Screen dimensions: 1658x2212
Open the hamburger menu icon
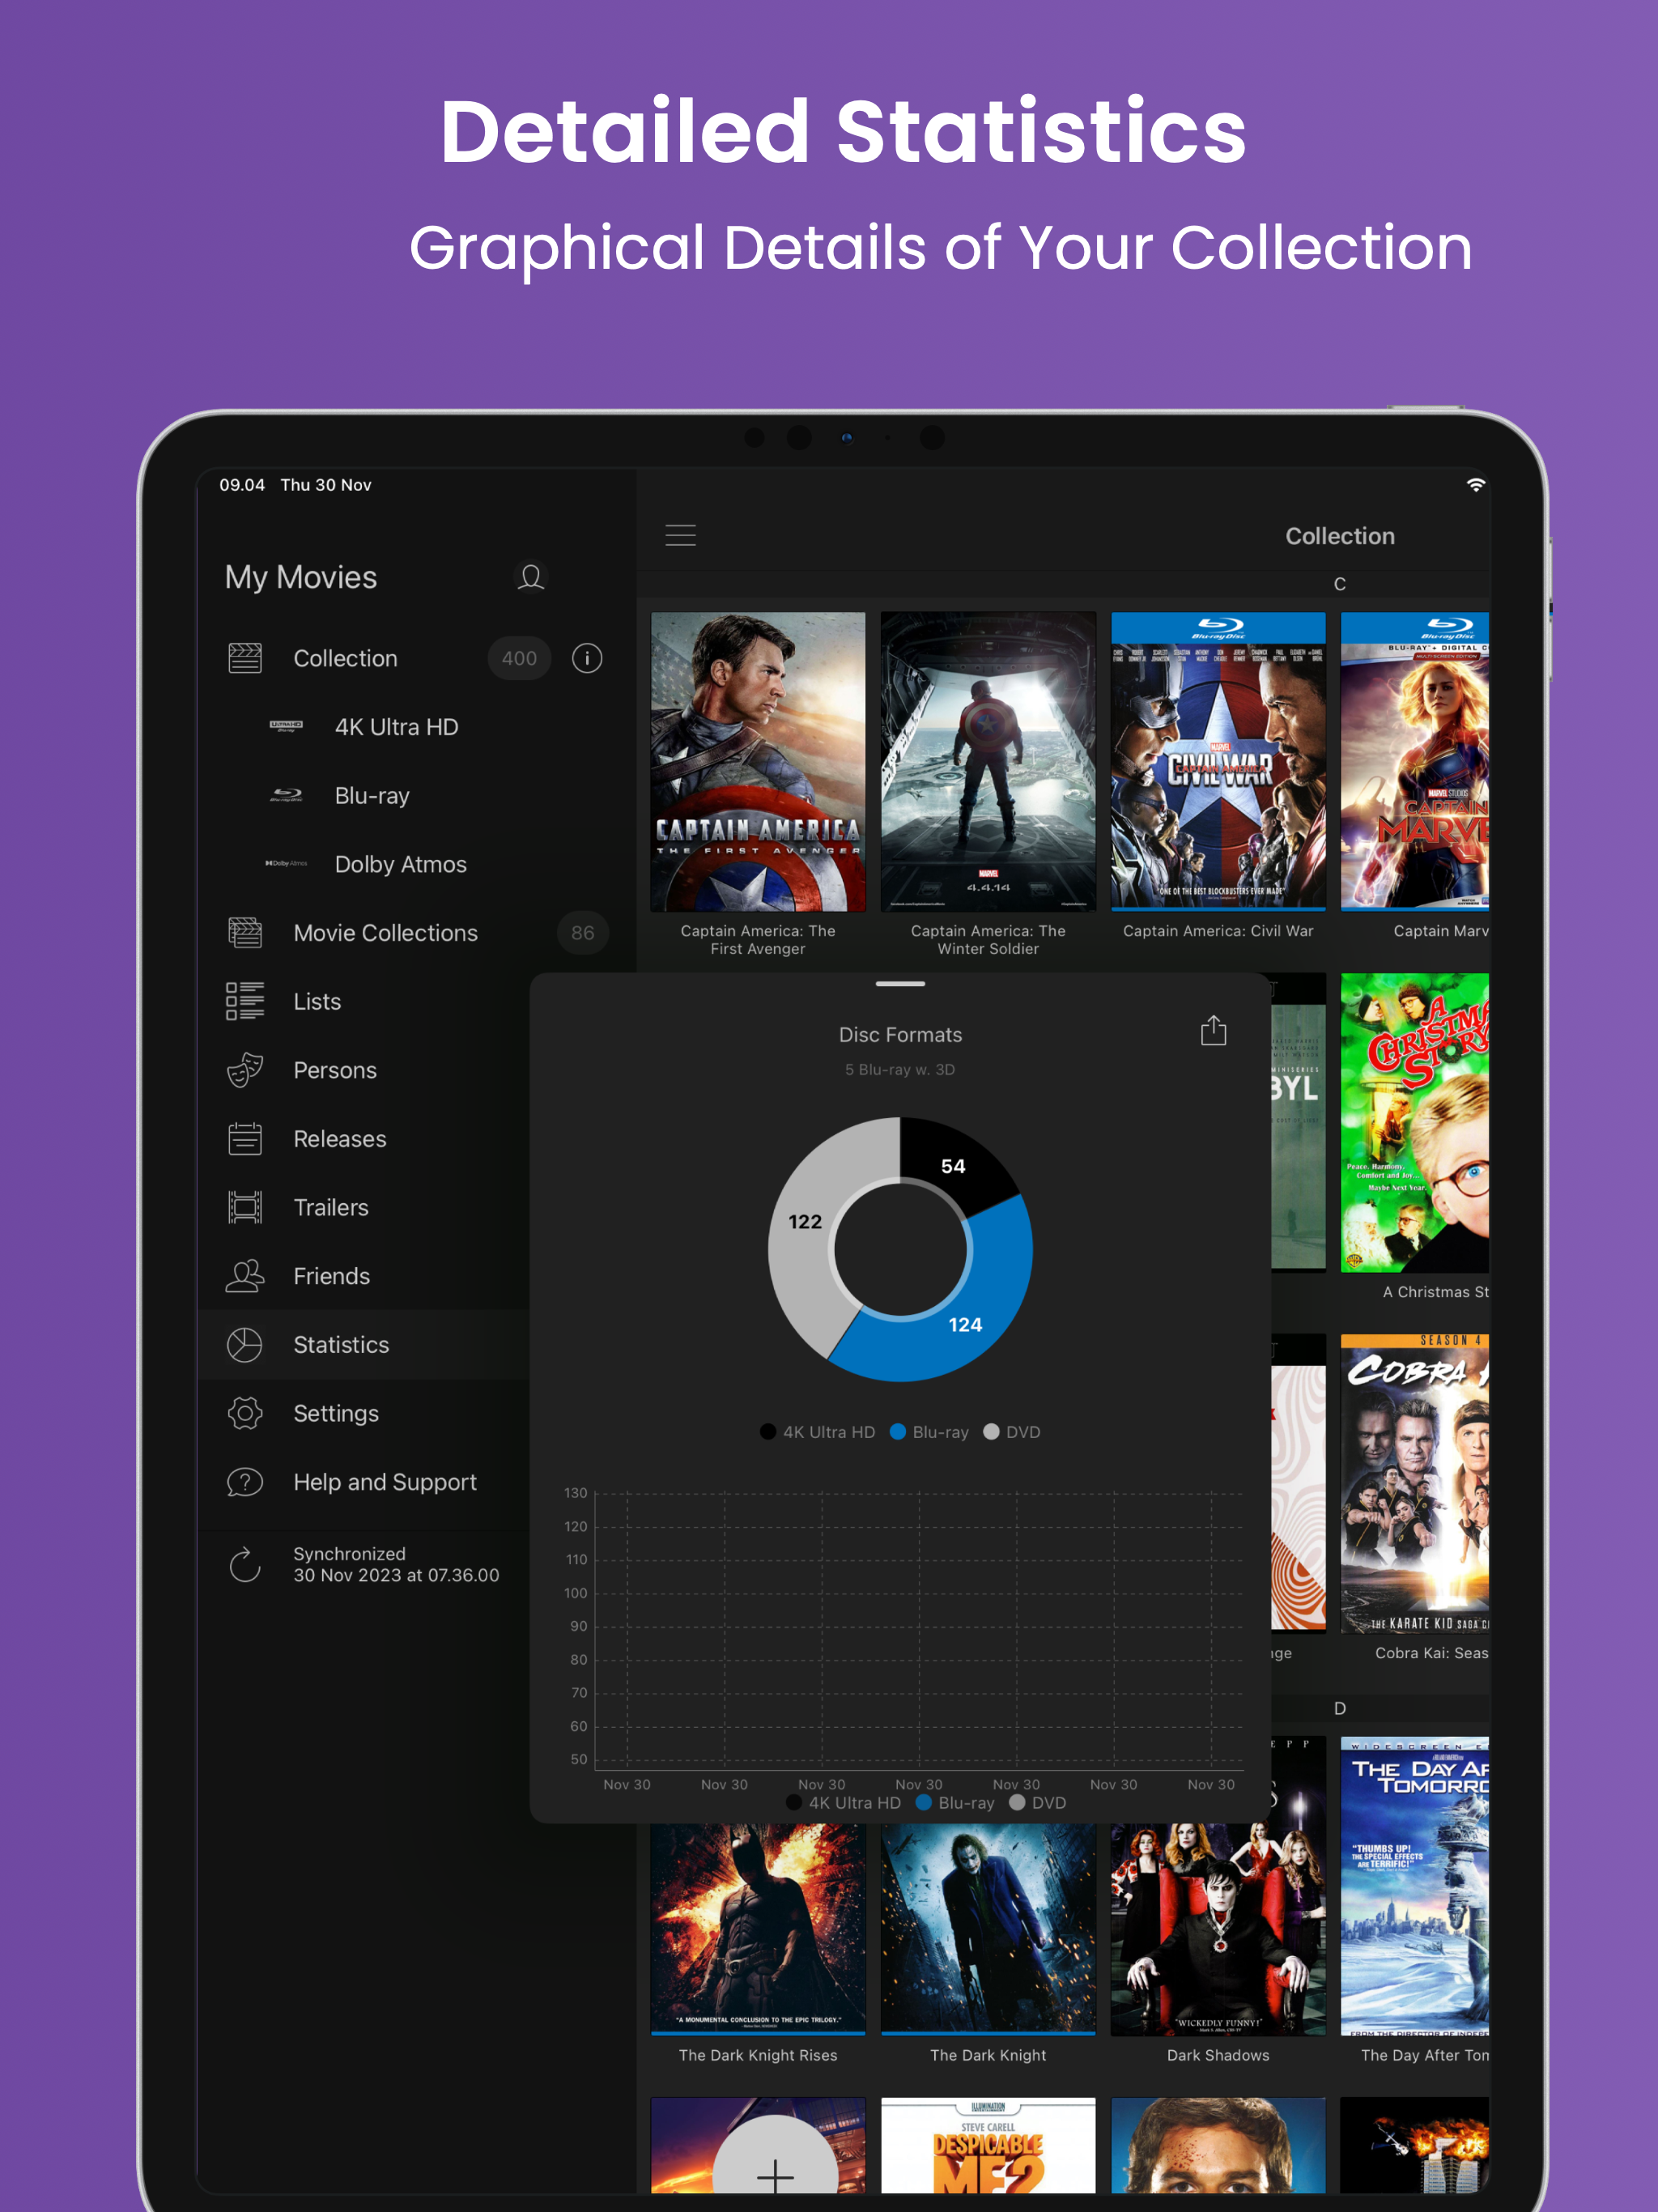(680, 535)
